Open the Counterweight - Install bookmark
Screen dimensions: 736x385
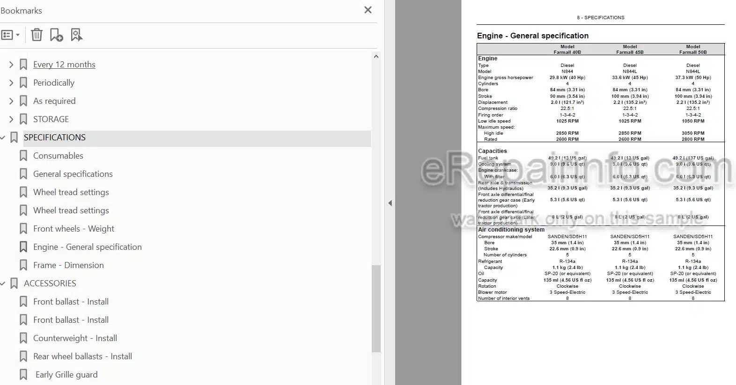coord(75,338)
